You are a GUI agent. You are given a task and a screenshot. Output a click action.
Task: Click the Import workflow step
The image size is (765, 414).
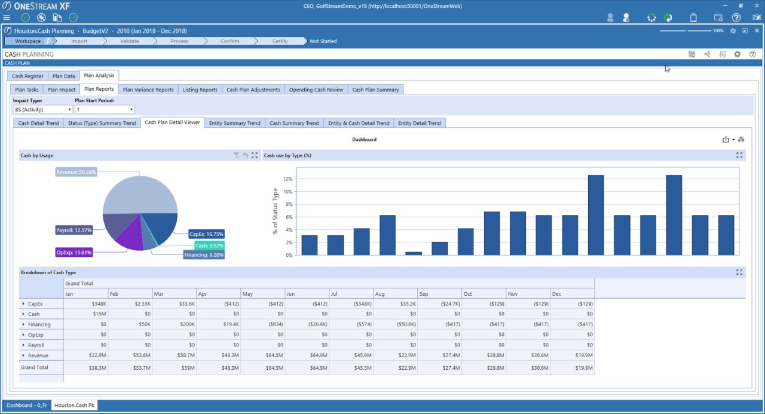pos(79,41)
